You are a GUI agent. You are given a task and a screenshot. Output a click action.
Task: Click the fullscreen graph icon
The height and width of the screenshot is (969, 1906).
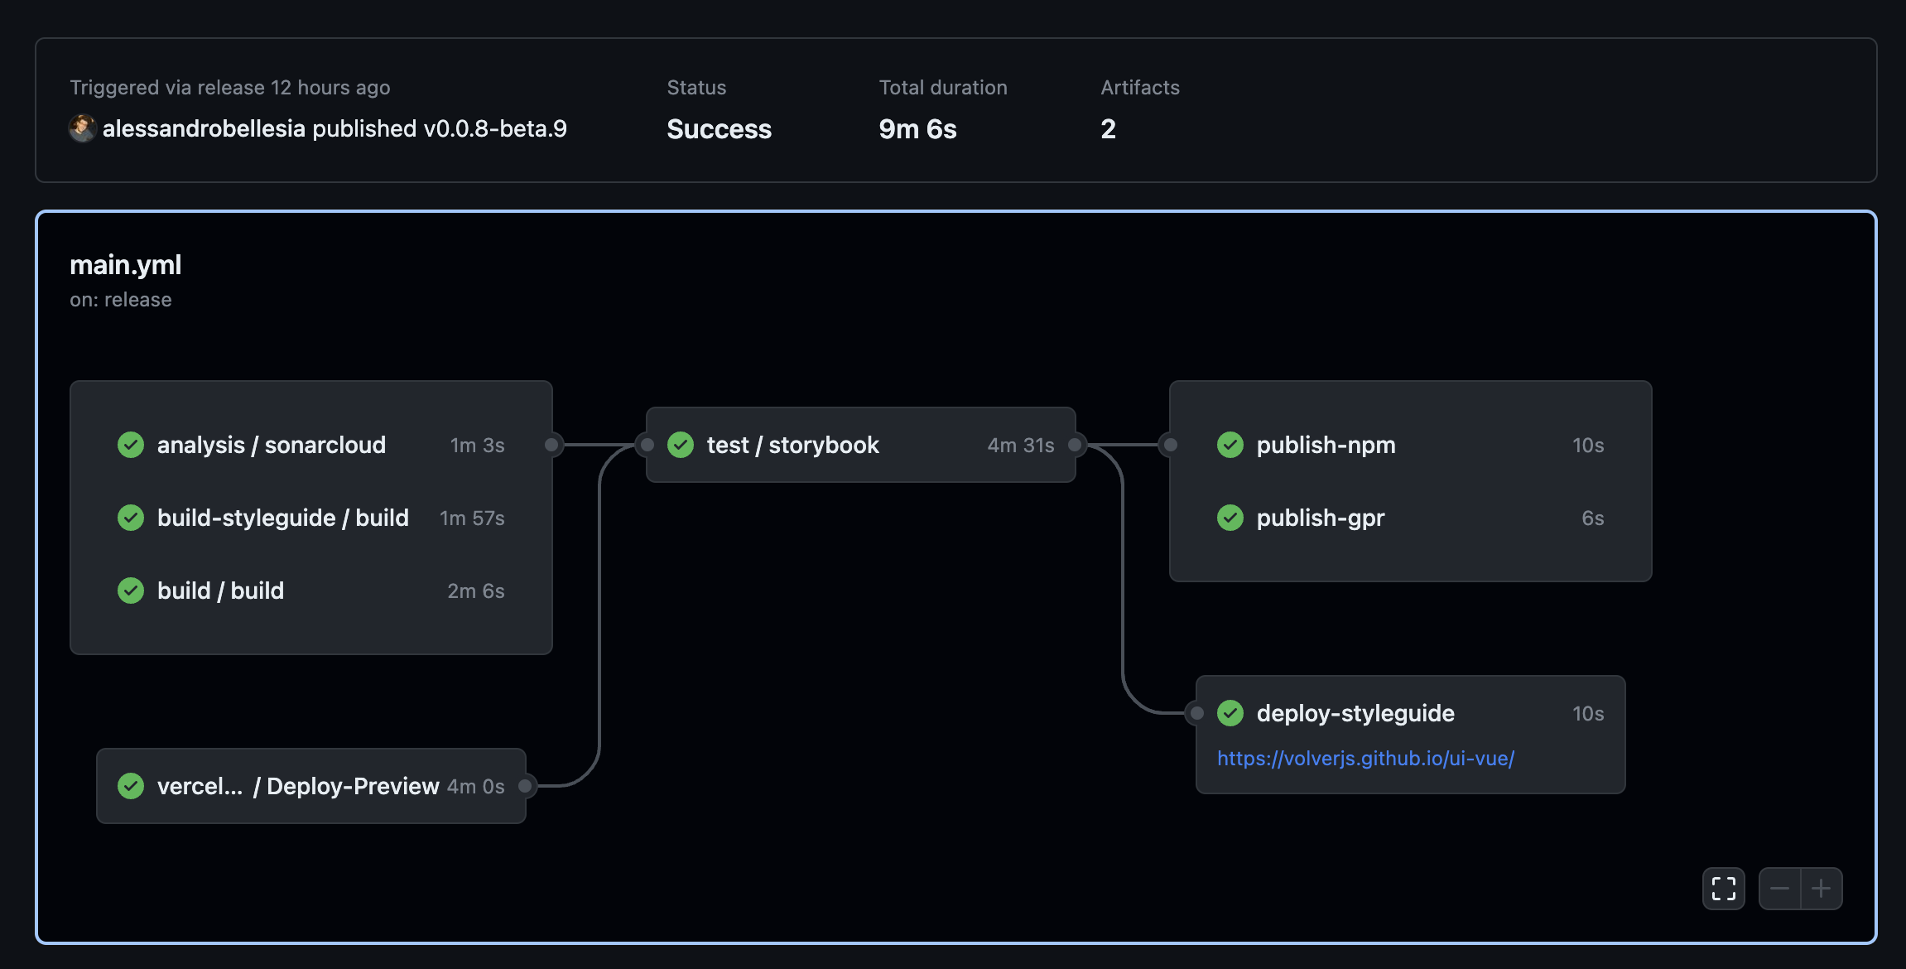click(1723, 889)
